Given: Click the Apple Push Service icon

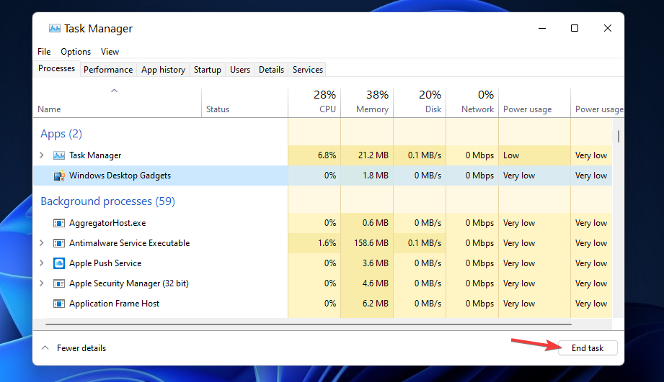Looking at the screenshot, I should [x=59, y=263].
